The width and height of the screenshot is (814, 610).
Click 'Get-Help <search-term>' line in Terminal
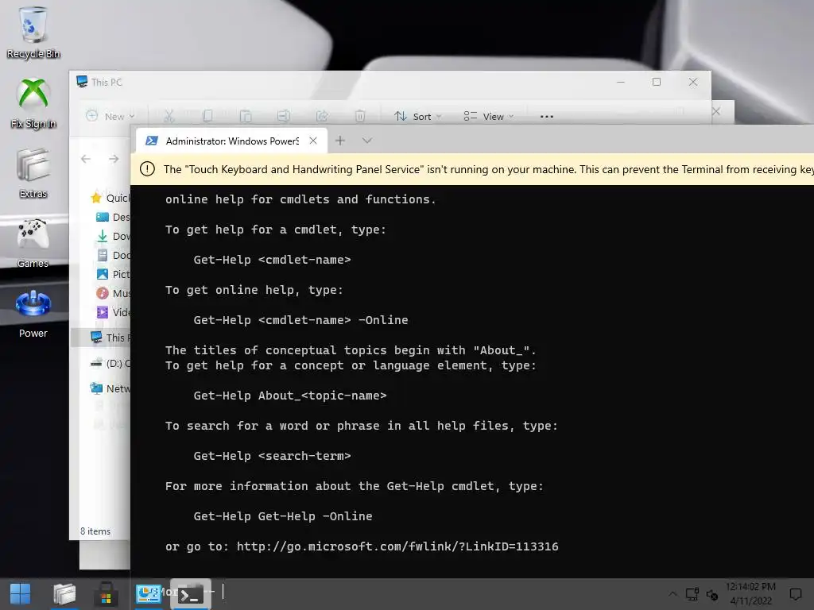(272, 456)
